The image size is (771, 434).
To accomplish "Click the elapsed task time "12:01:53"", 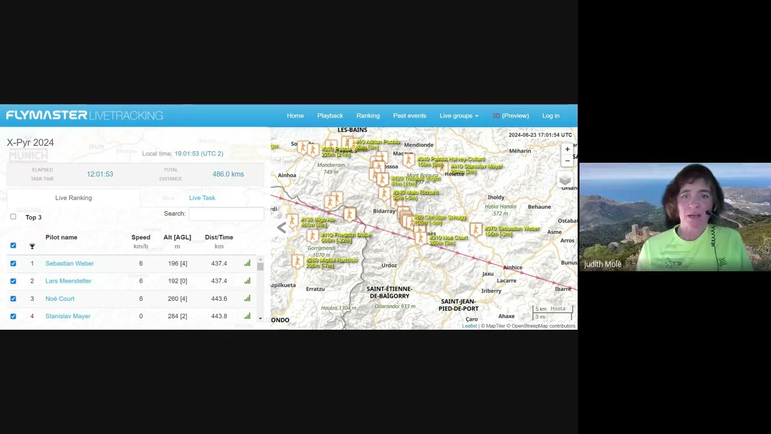I will [100, 174].
